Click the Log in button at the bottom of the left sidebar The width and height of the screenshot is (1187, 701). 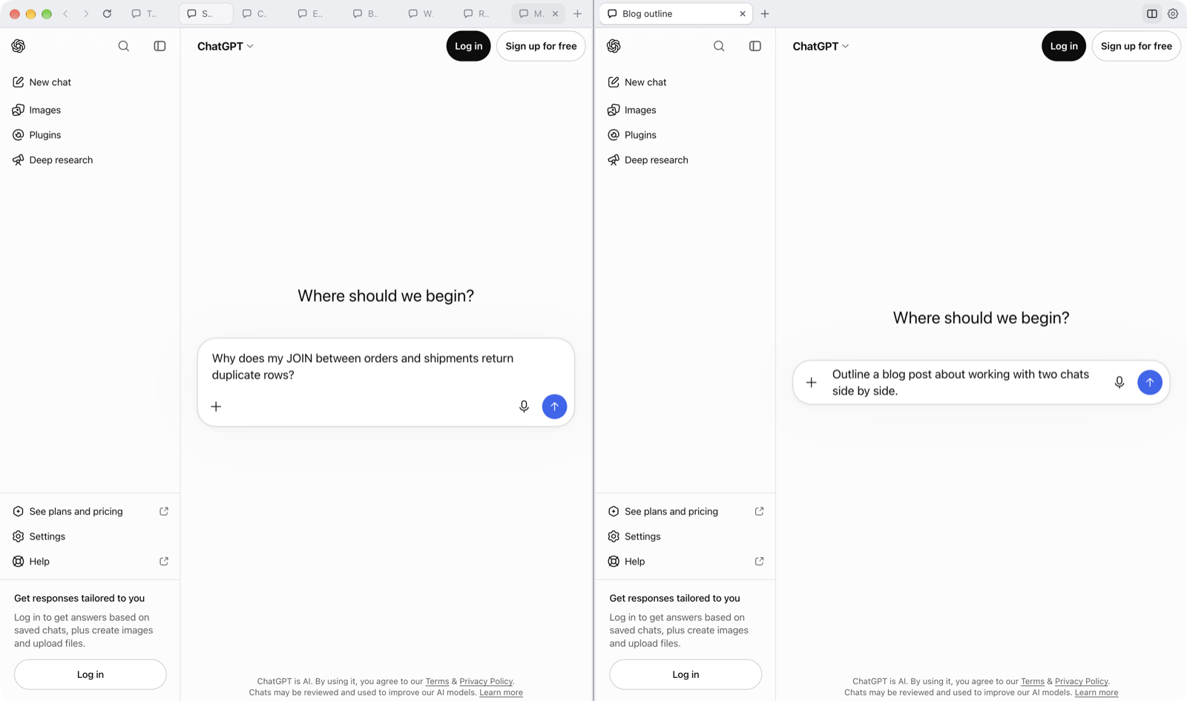[91, 674]
